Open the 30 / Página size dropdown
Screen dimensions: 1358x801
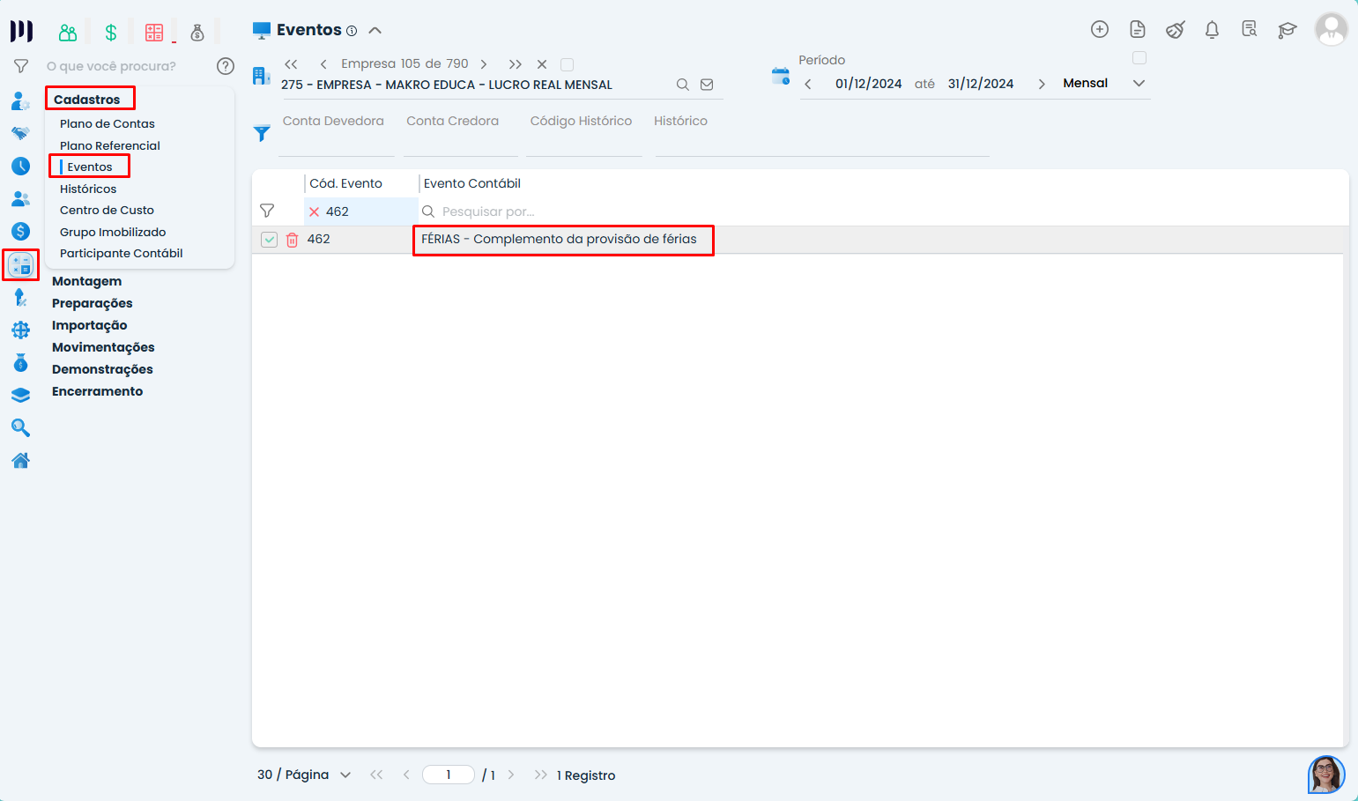345,775
